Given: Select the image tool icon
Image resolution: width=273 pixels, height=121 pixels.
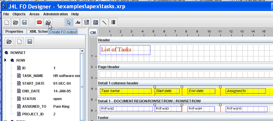Looking at the screenshot, I should [x=96, y=22].
